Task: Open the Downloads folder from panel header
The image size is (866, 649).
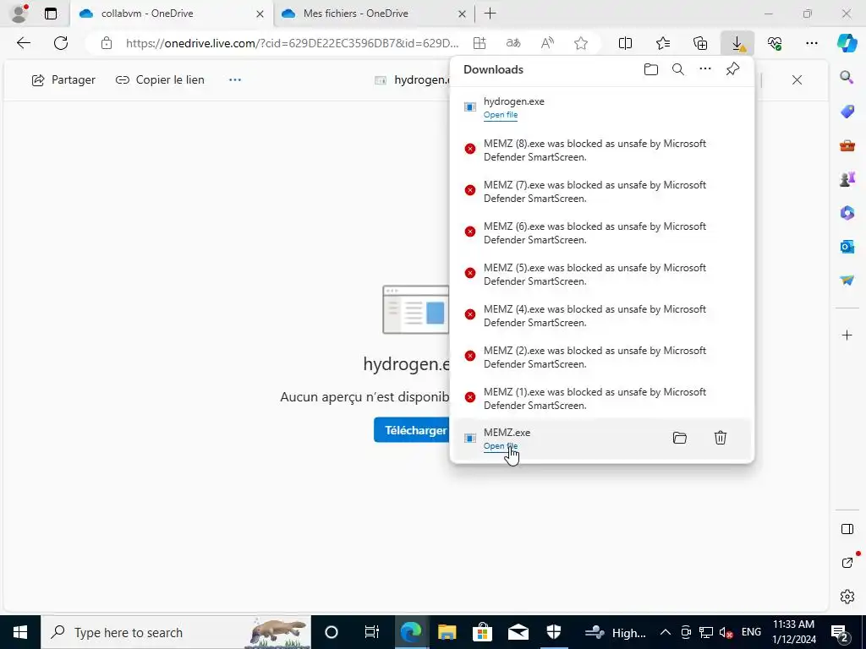Action: point(650,69)
